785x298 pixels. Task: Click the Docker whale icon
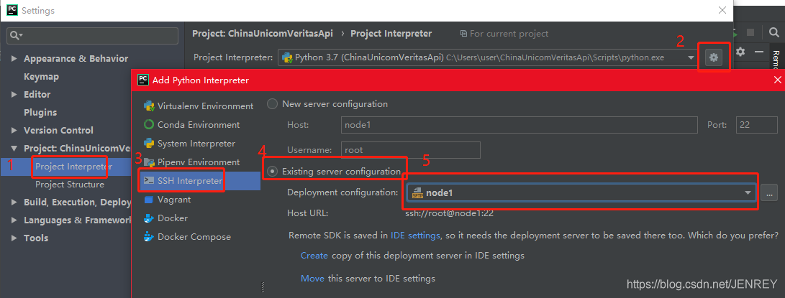click(149, 218)
